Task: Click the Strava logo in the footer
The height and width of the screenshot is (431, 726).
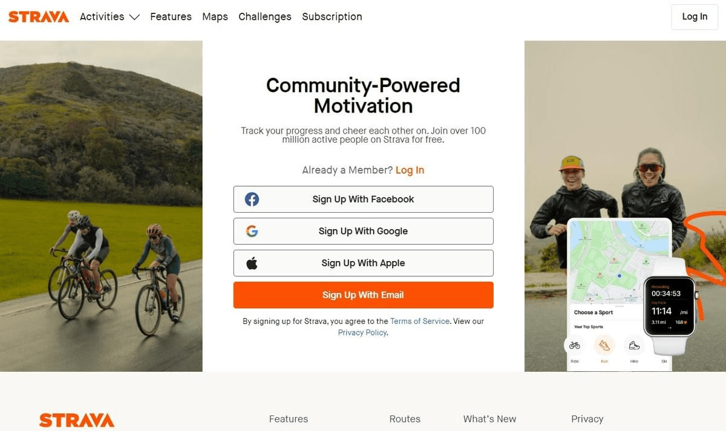Action: tap(77, 419)
